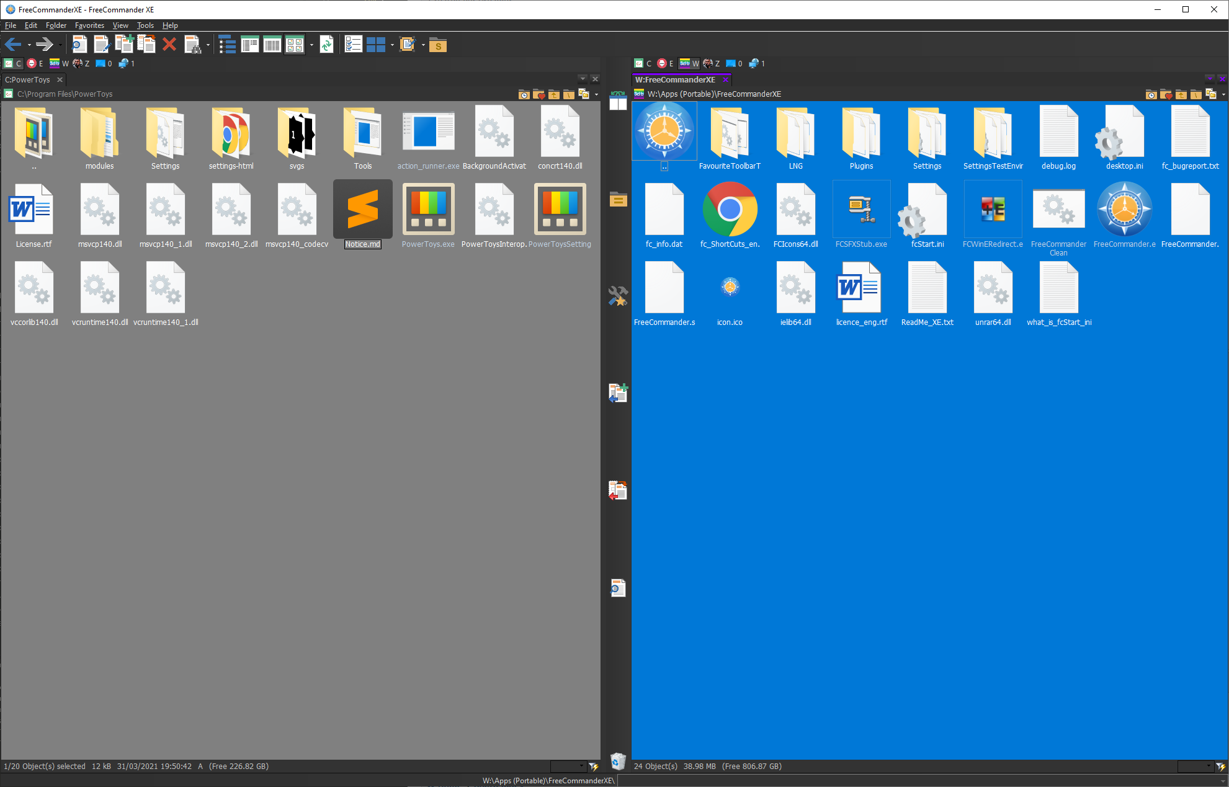The height and width of the screenshot is (787, 1229).
Task: Switch to details list view mode
Action: 272,45
